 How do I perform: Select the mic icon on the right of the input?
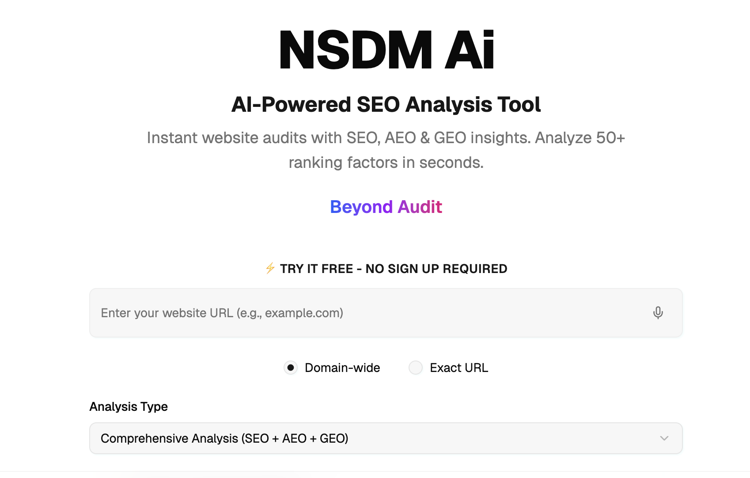[x=658, y=313]
